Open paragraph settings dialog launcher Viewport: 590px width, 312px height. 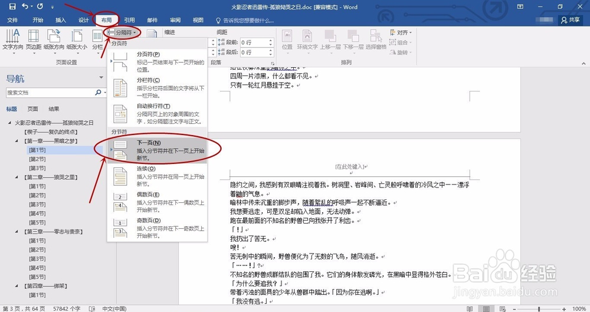[x=273, y=63]
